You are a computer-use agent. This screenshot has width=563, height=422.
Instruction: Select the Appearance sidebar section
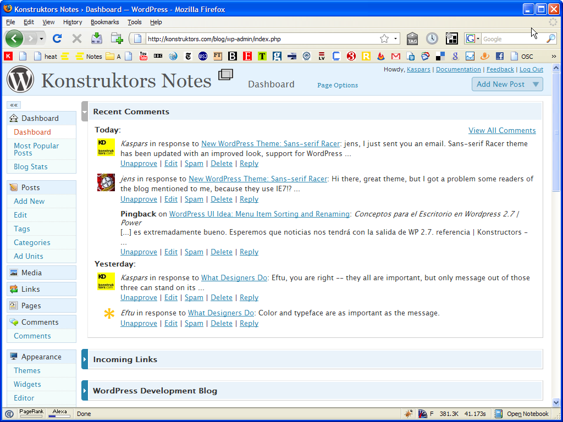point(41,357)
